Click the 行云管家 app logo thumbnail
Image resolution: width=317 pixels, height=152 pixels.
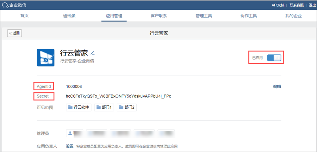45,57
